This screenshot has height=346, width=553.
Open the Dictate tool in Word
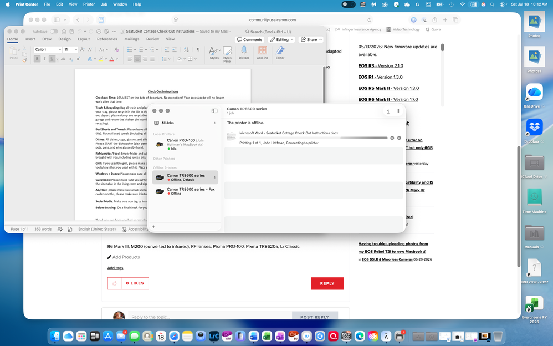pos(244,53)
